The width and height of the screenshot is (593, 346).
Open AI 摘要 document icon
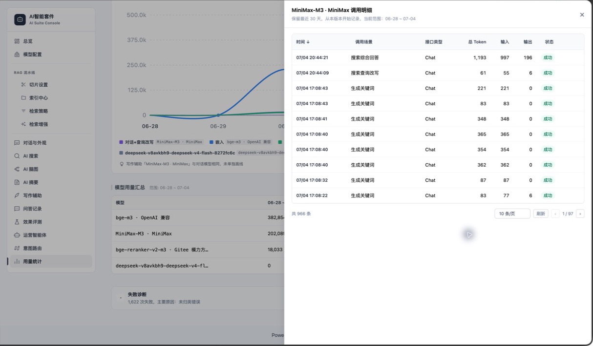point(17,182)
